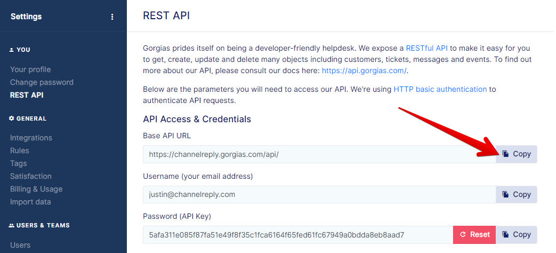Open the Import data page

pos(30,202)
